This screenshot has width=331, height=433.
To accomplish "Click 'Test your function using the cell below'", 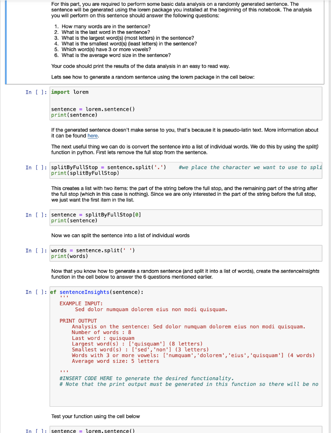I will click(96, 417).
